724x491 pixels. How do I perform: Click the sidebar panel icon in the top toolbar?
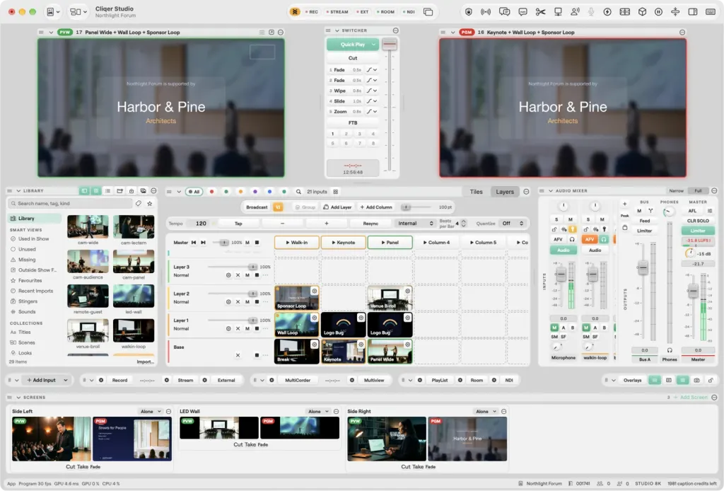pyautogui.click(x=693, y=12)
